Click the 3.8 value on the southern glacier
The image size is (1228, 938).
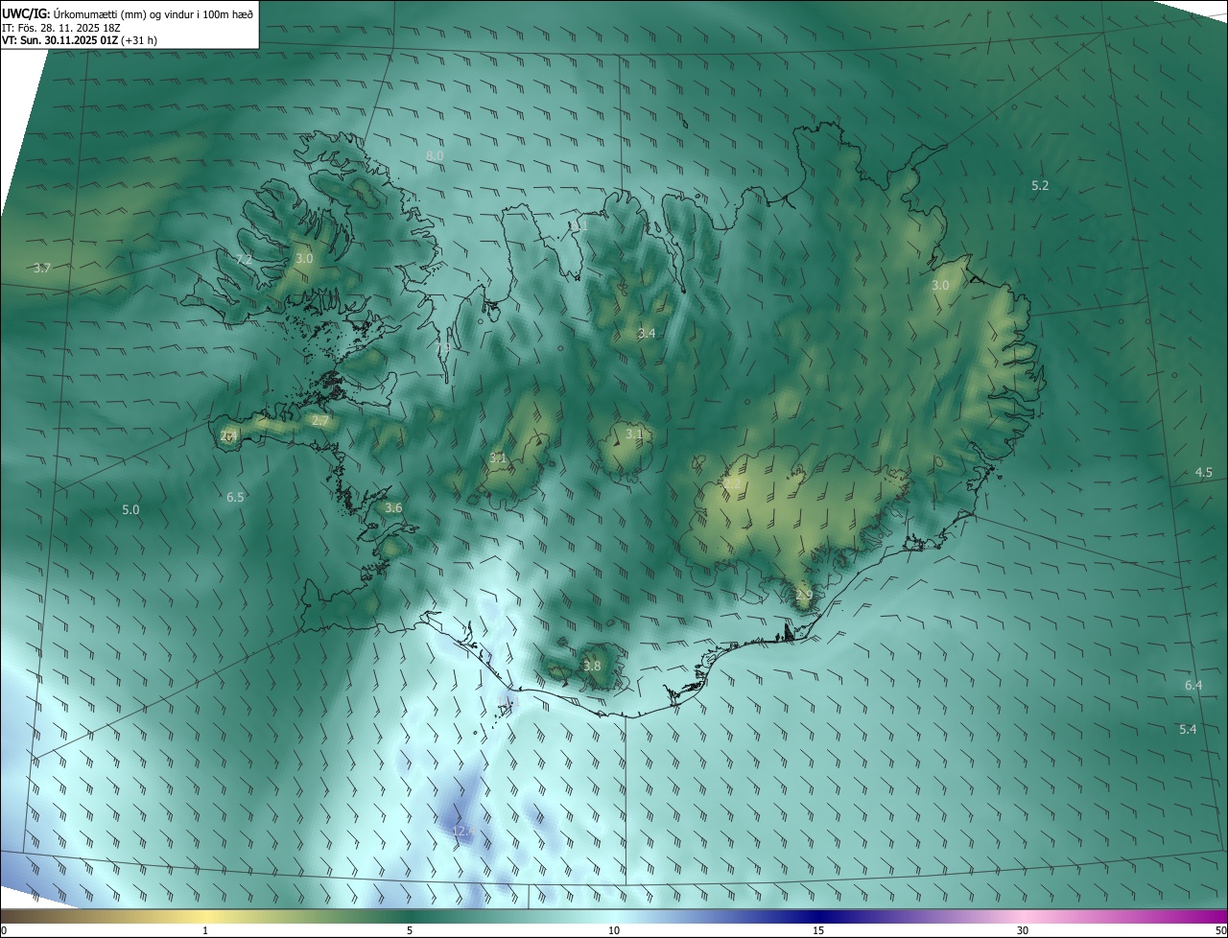click(x=592, y=666)
